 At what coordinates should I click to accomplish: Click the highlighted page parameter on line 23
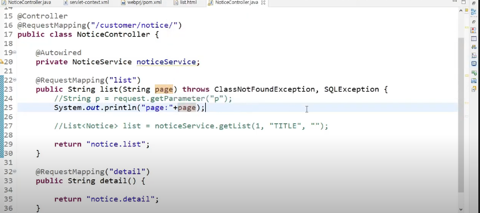(x=164, y=89)
